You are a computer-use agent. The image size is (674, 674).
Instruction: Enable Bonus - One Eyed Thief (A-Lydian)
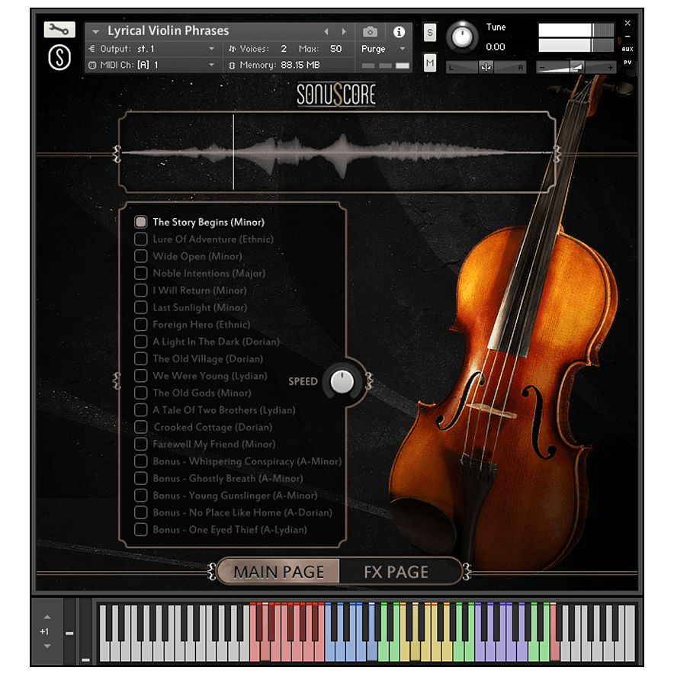pos(140,530)
